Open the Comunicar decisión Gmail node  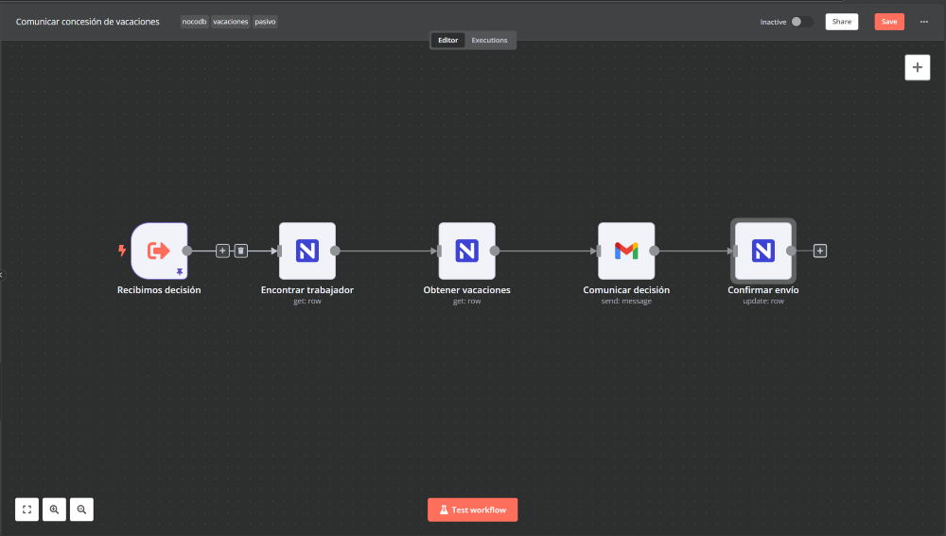(x=626, y=251)
